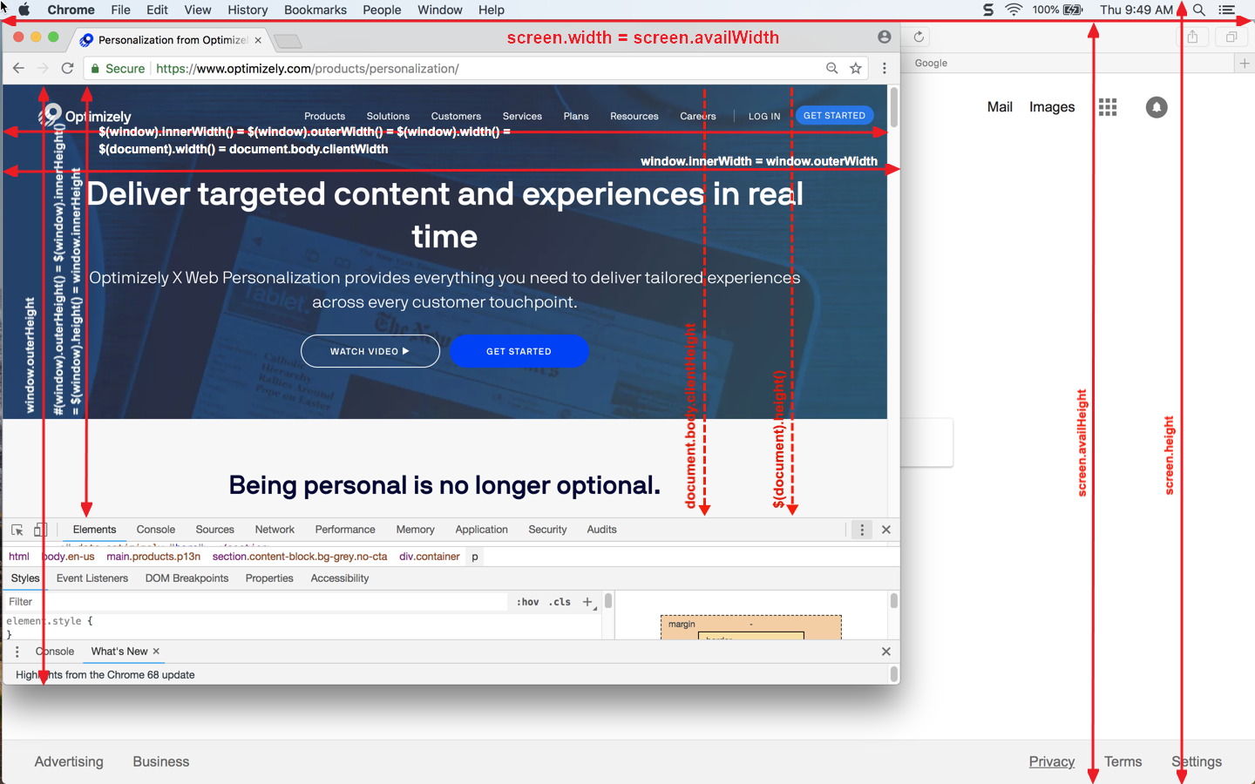Image resolution: width=1255 pixels, height=784 pixels.
Task: Click the Safari share icon
Action: point(1192,37)
